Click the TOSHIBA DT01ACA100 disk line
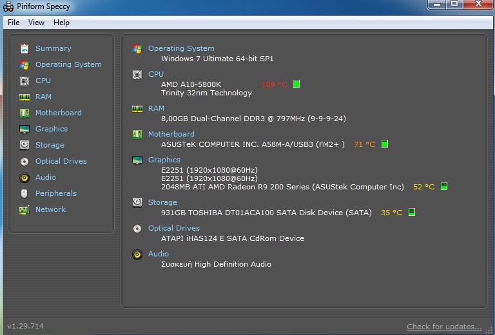Image resolution: width=495 pixels, height=335 pixels. point(266,213)
